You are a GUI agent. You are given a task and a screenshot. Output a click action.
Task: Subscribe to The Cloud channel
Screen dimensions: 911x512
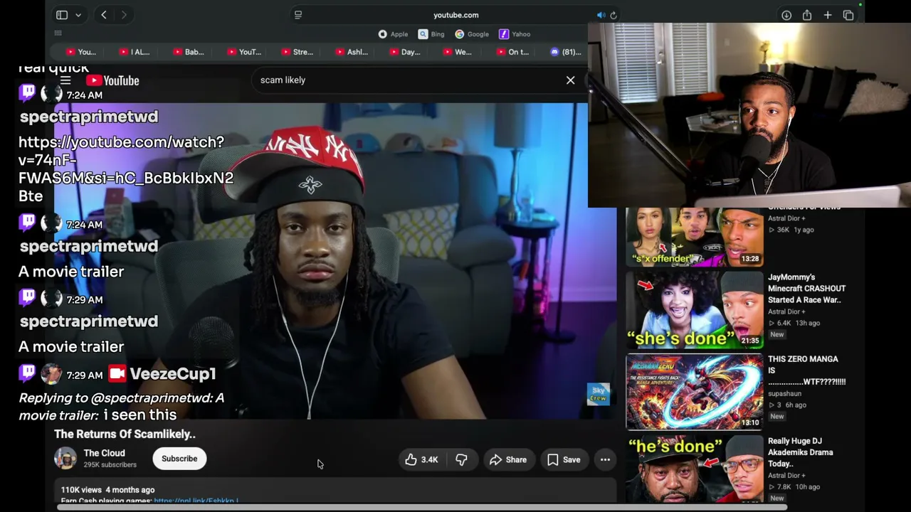pyautogui.click(x=179, y=459)
